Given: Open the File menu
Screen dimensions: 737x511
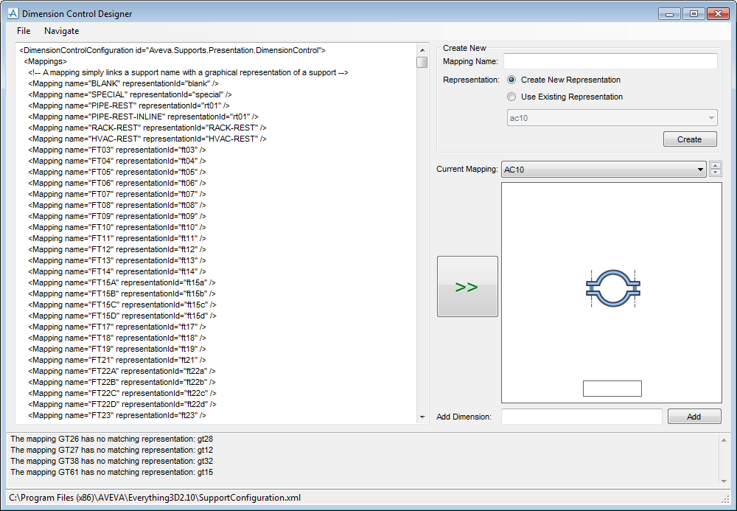Looking at the screenshot, I should pos(24,31).
